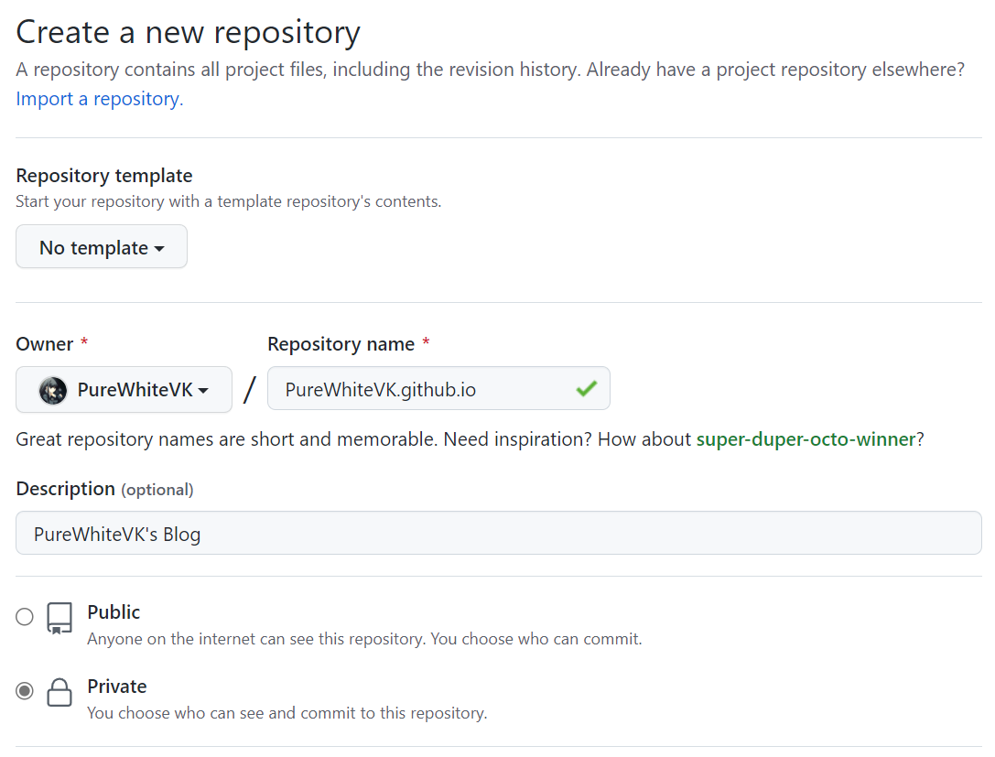Viewport: 995px width, 757px height.
Task: Use the super-duper-octo-winner name suggestion
Action: [x=806, y=439]
